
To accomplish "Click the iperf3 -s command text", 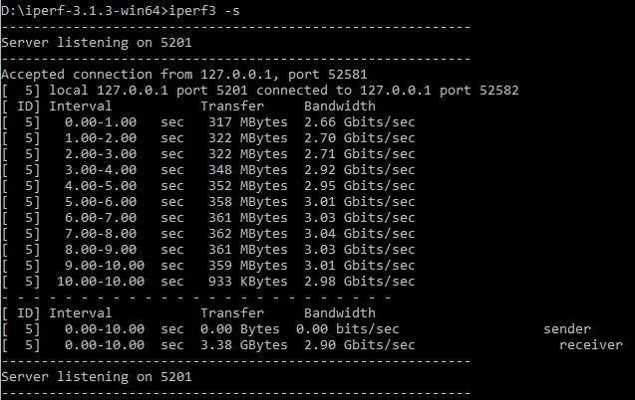I will [x=204, y=11].
